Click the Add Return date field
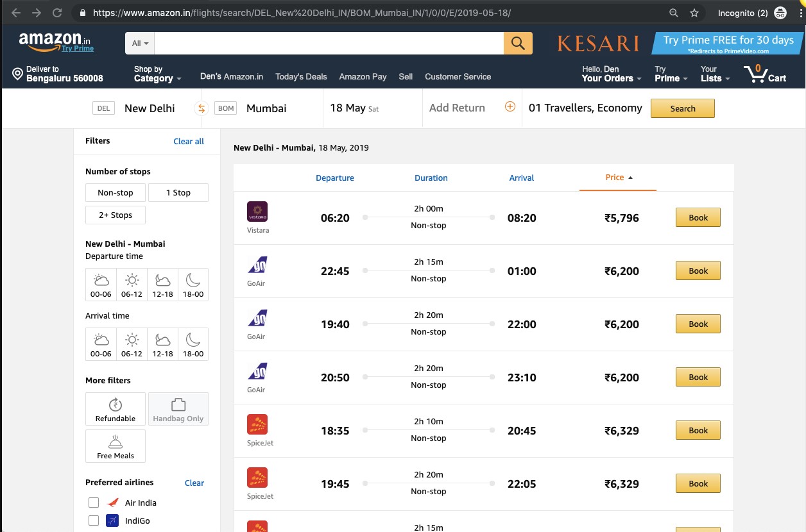806x532 pixels. tap(457, 108)
